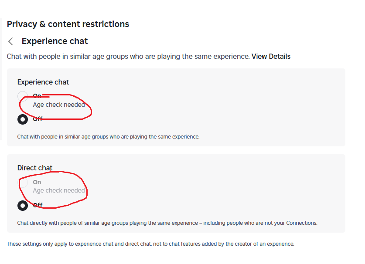The width and height of the screenshot is (365, 264).
Task: Go back using the left chevron arrow
Action: 11,41
